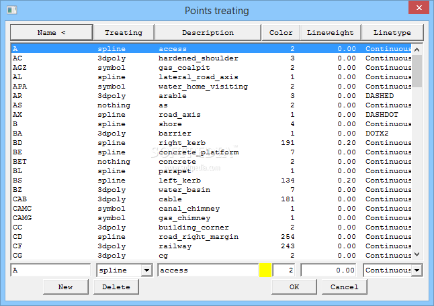Image resolution: width=434 pixels, height=306 pixels.
Task: Select the CF railway row
Action: tap(212, 246)
